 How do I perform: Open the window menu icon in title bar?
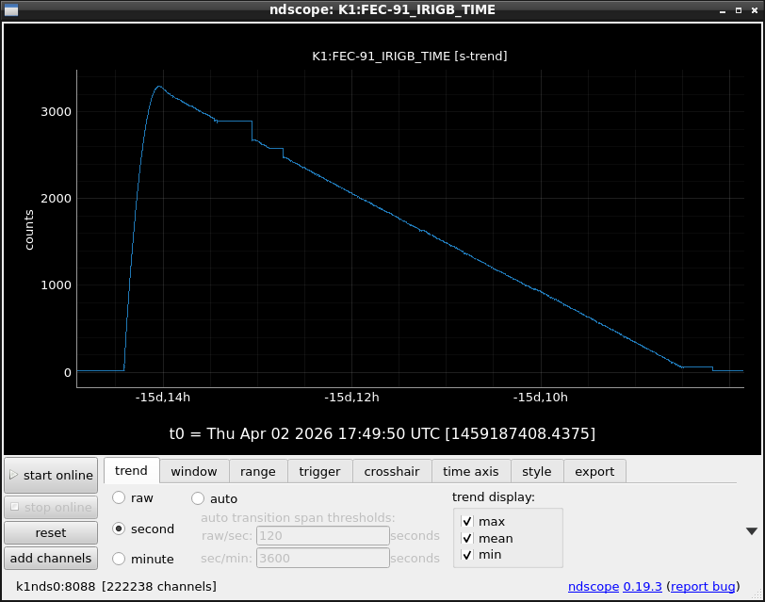(x=11, y=9)
